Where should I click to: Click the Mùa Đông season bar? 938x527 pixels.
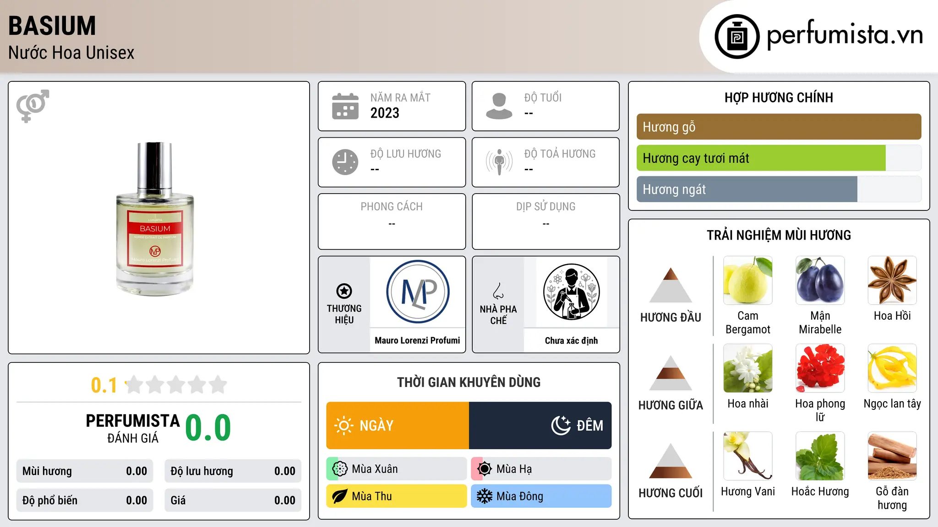pos(541,496)
